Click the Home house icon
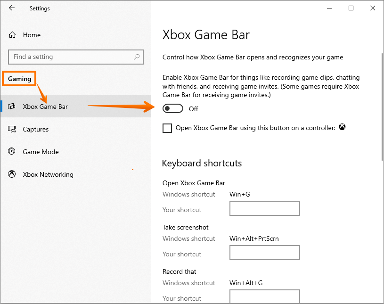384x304 pixels. click(12, 35)
